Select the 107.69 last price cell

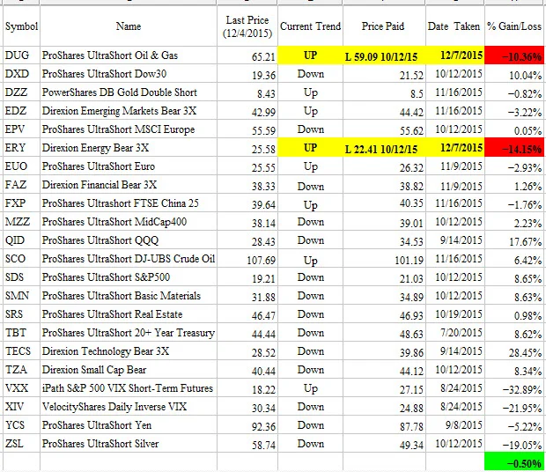coord(247,259)
